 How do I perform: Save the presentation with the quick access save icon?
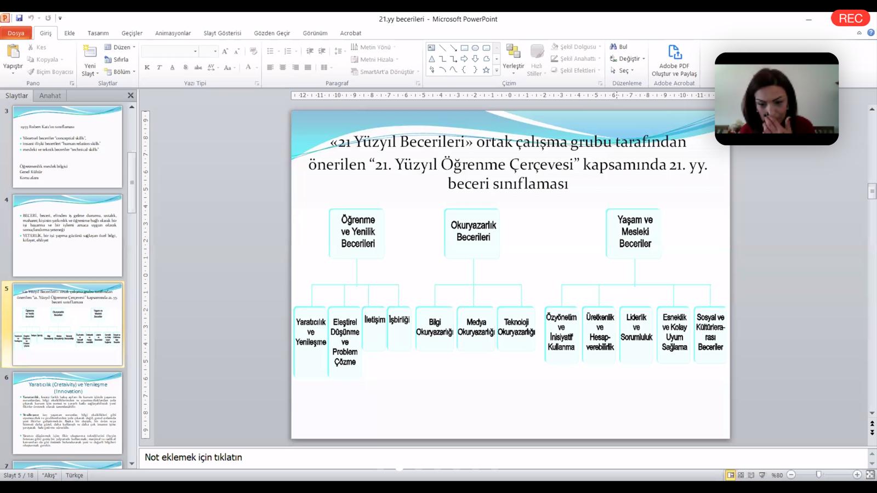[19, 18]
